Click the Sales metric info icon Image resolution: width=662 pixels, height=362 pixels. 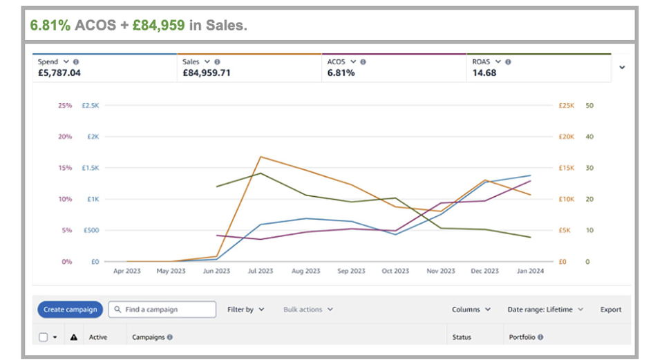coord(218,62)
